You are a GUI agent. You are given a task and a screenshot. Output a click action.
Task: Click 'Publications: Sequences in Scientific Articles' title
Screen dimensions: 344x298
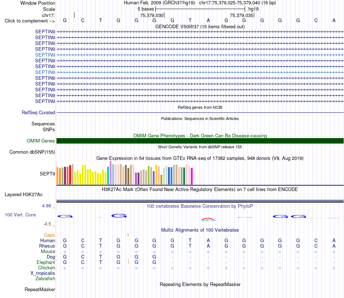[x=200, y=119]
